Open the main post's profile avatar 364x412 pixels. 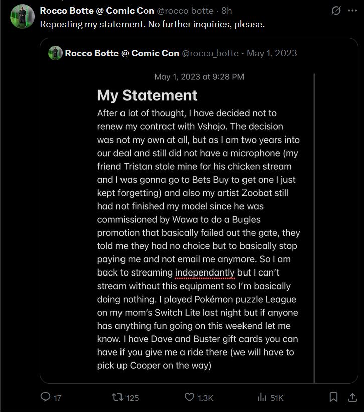tap(22, 17)
